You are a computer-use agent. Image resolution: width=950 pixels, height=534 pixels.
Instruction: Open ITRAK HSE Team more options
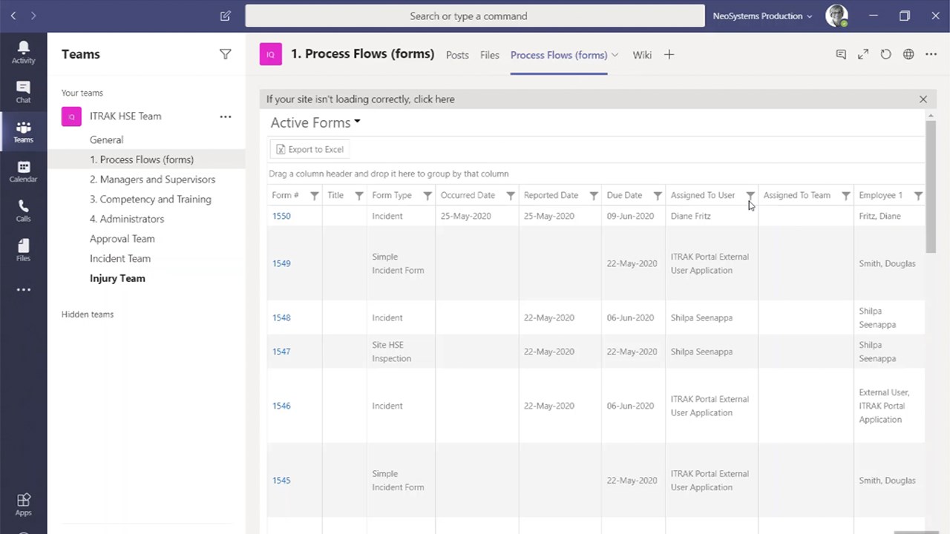(x=225, y=116)
